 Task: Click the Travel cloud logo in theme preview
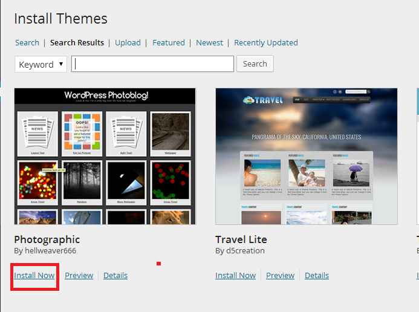coord(262,100)
